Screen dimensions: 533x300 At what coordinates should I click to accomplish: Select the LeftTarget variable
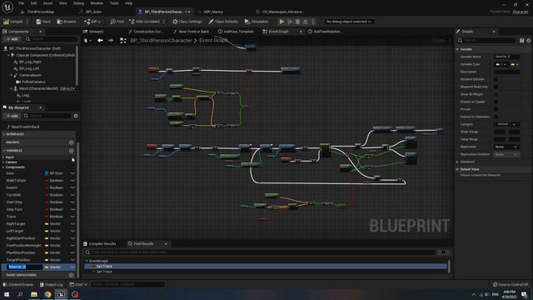coord(15,231)
